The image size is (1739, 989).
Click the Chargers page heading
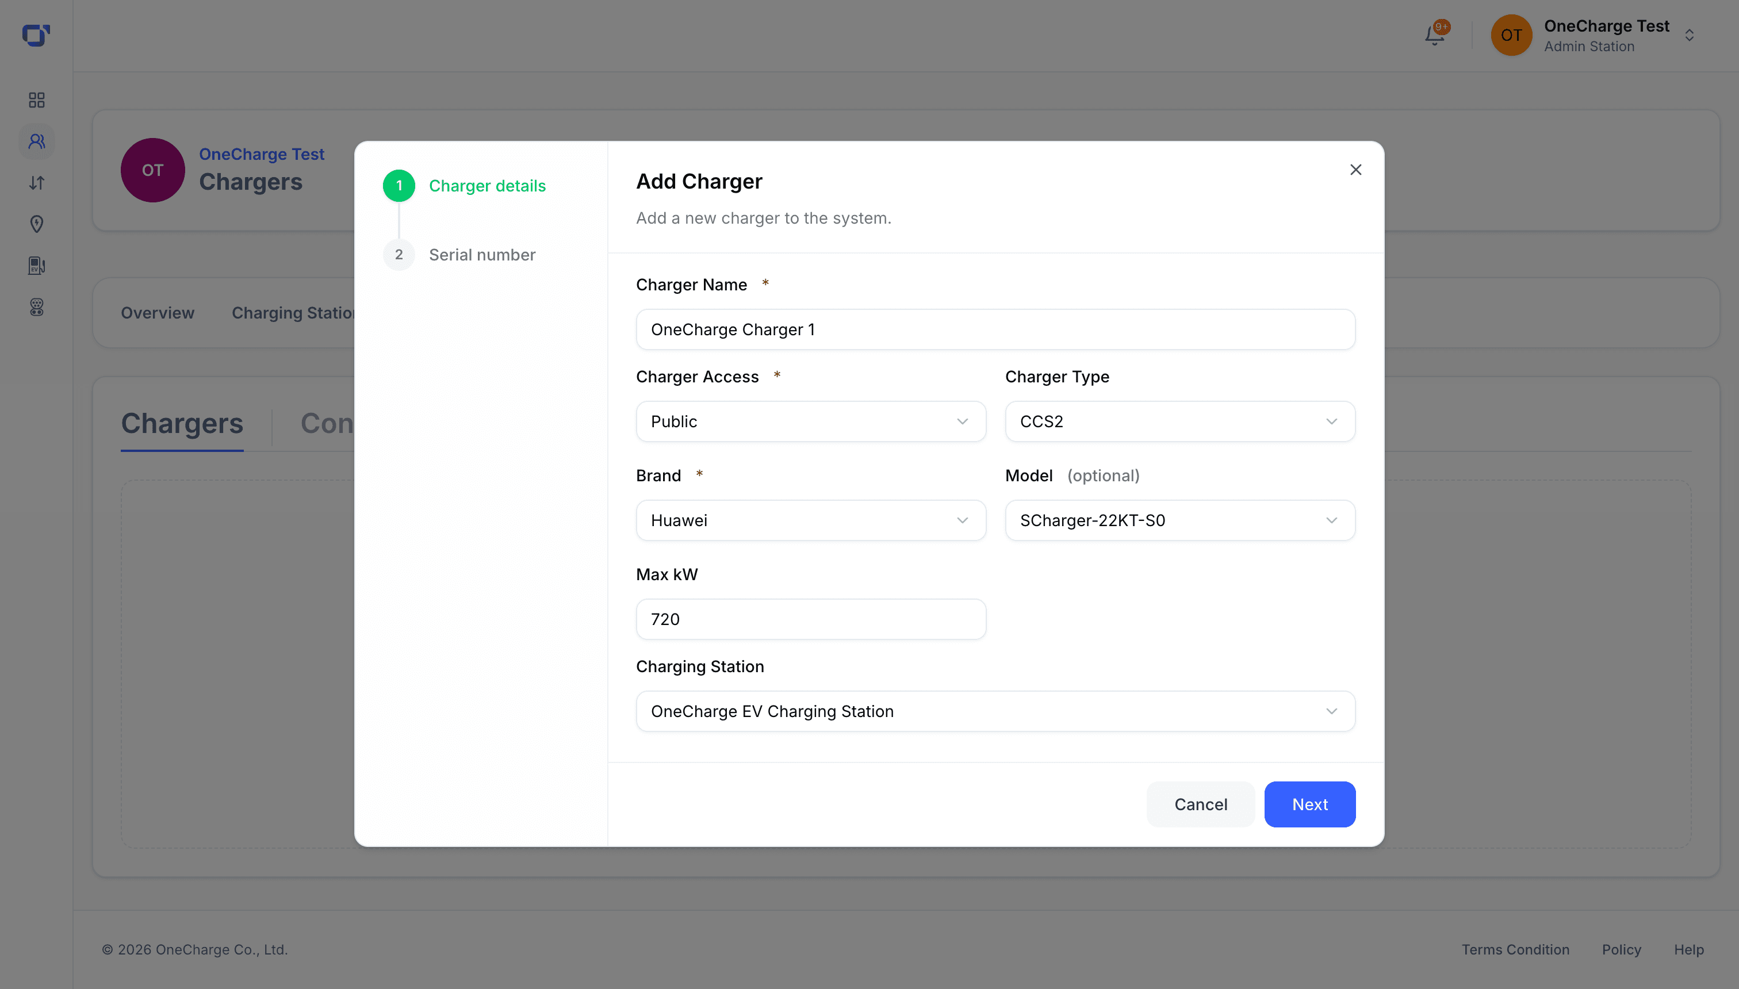click(x=251, y=182)
